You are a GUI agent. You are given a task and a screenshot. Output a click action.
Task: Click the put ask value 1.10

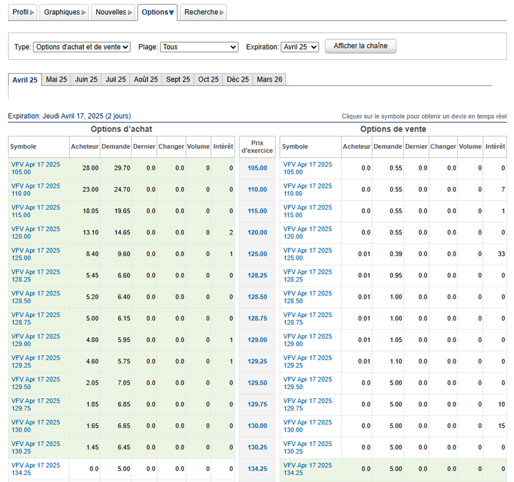point(396,362)
